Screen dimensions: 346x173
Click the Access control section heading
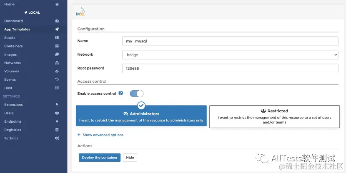click(x=92, y=81)
